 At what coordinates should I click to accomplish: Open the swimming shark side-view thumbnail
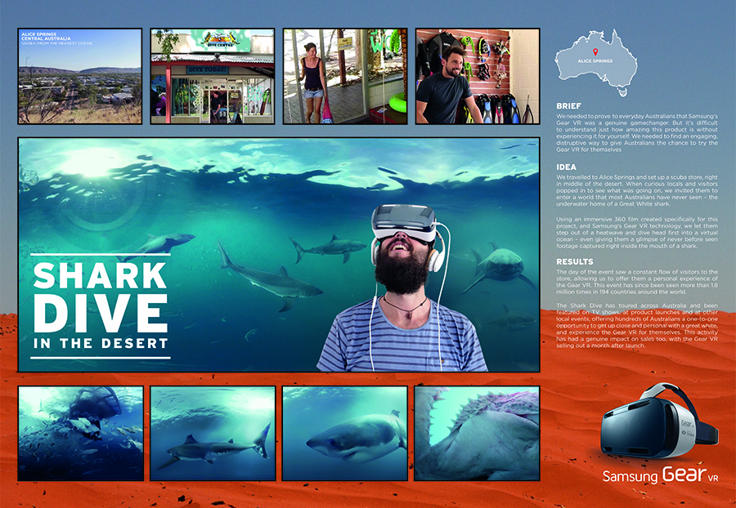click(x=213, y=433)
